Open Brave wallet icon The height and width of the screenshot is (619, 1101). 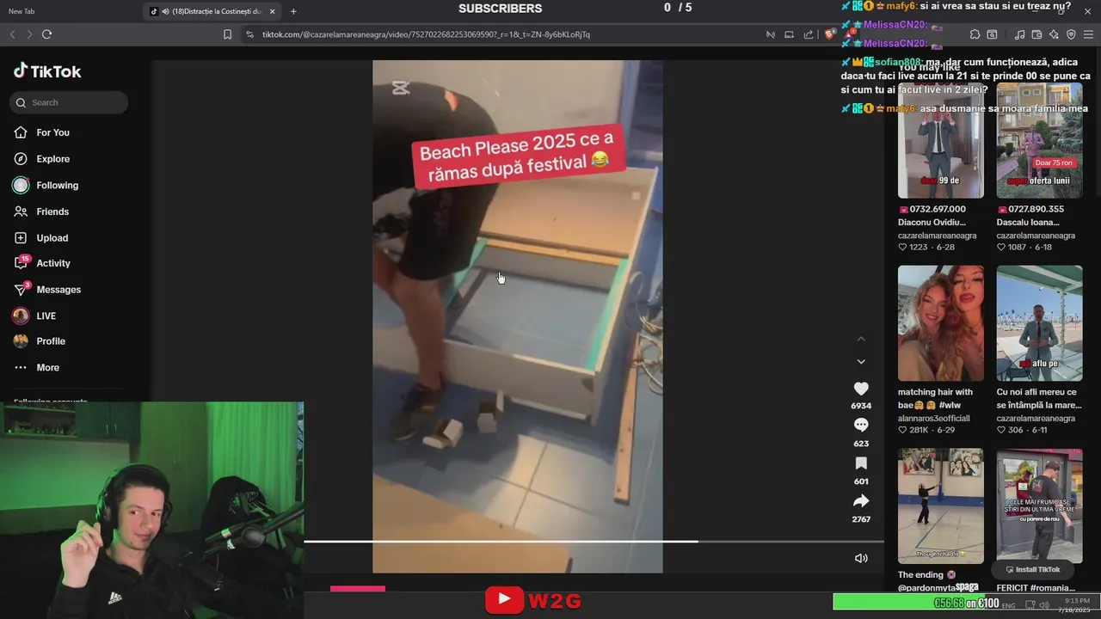click(x=1036, y=34)
